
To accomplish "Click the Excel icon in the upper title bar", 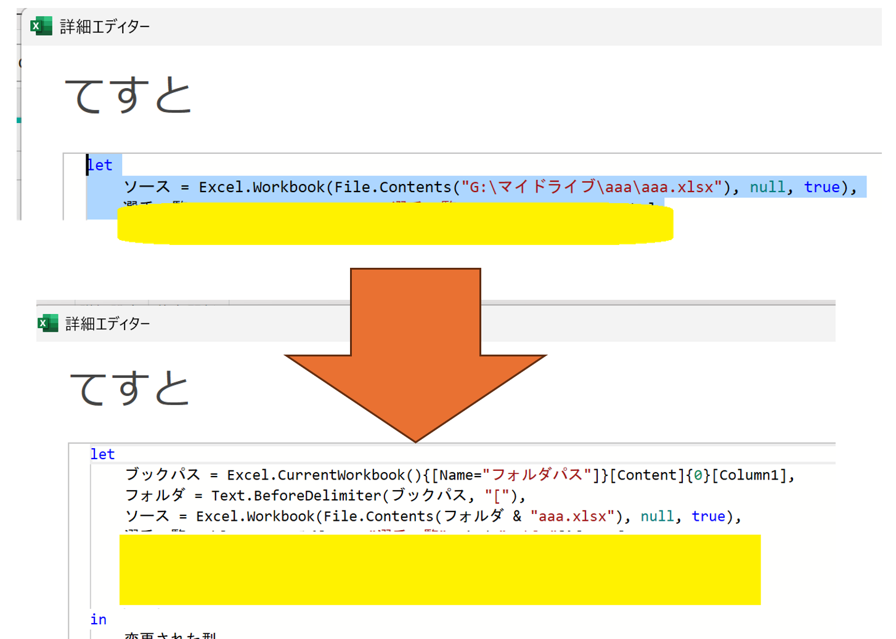I will coord(41,26).
